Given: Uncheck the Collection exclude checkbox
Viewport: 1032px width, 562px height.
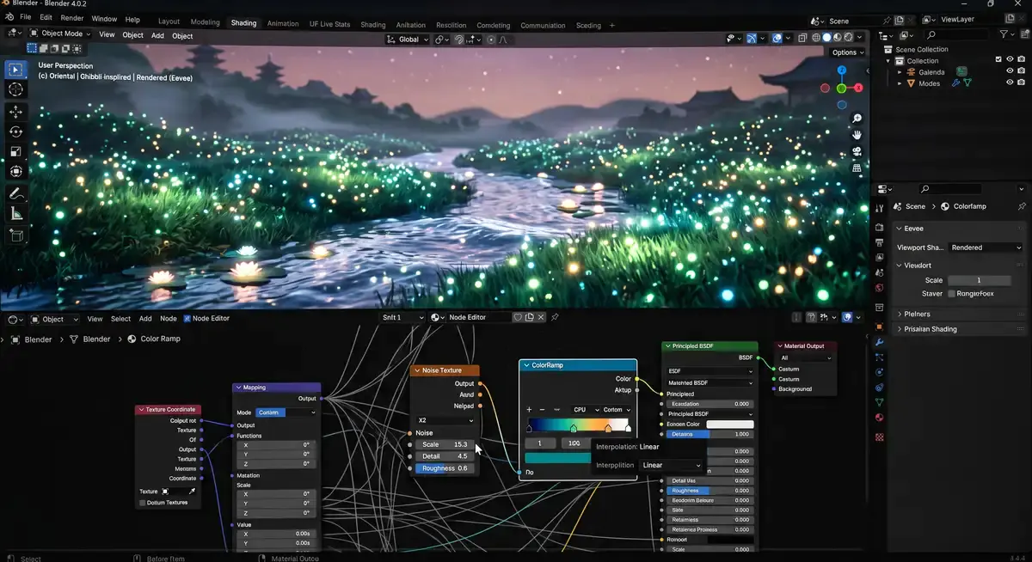Looking at the screenshot, I should [998, 60].
